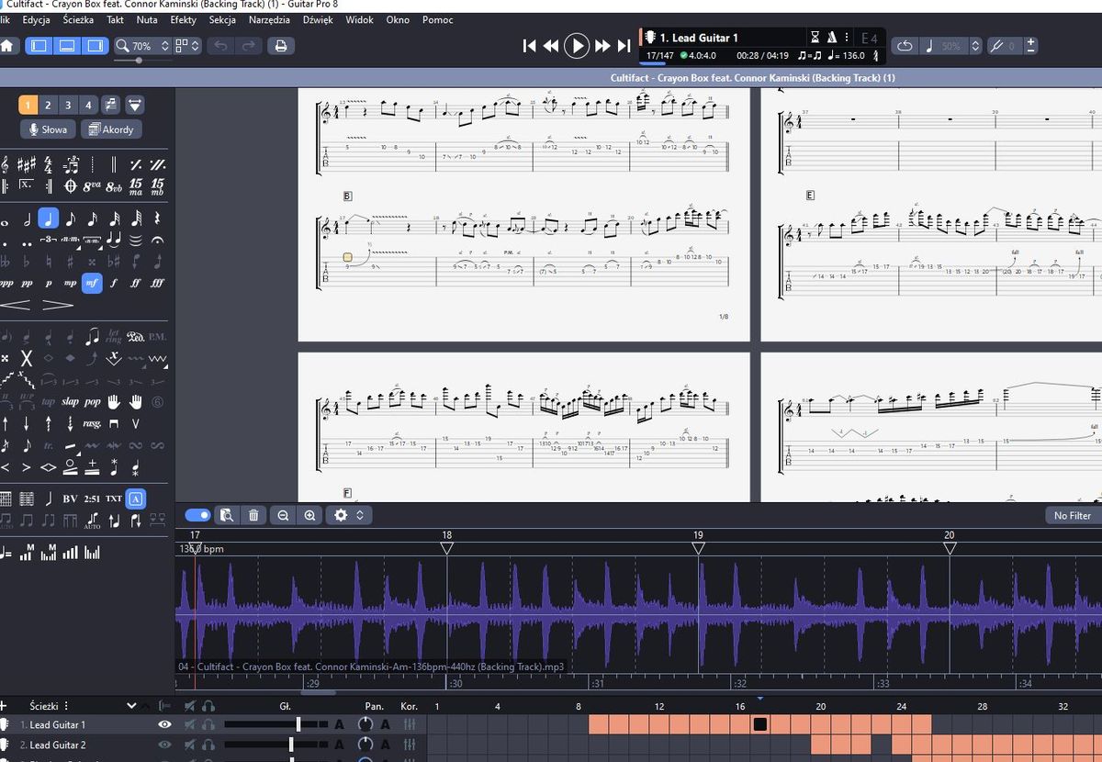The width and height of the screenshot is (1102, 762).
Task: Collapse the tracks panel chevron
Action: (131, 706)
